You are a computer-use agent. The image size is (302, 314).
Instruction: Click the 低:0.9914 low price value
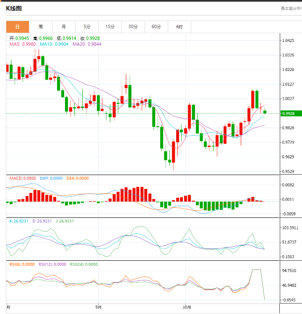[x=66, y=38]
